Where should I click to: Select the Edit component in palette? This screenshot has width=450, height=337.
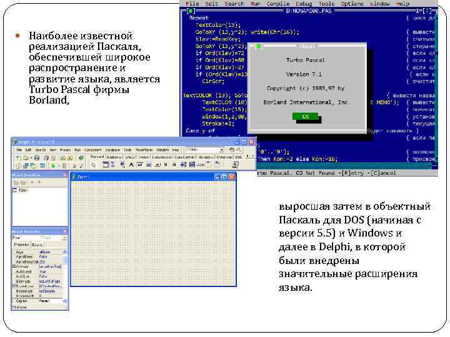[x=139, y=165]
